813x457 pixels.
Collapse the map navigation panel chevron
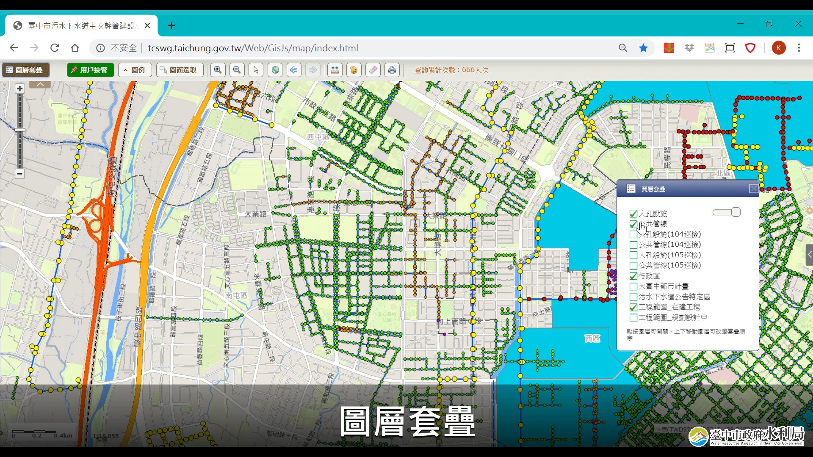point(40,85)
